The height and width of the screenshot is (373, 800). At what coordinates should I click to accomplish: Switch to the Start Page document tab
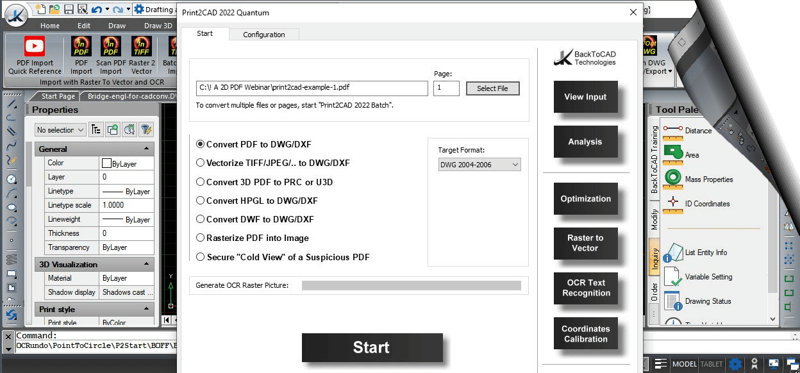coord(58,96)
